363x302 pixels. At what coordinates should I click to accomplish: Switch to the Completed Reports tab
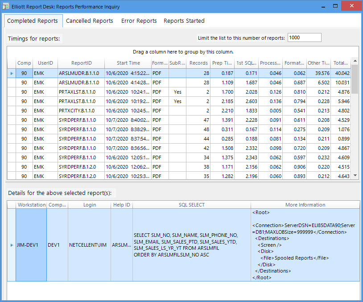coord(33,21)
